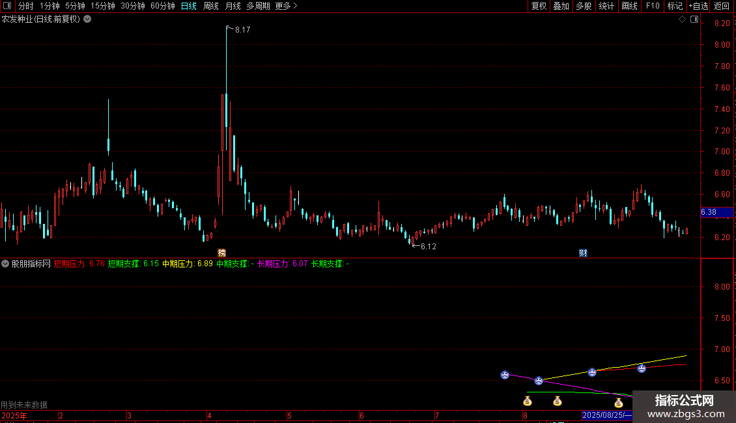Click the 7.00 value on main price axis

722,152
